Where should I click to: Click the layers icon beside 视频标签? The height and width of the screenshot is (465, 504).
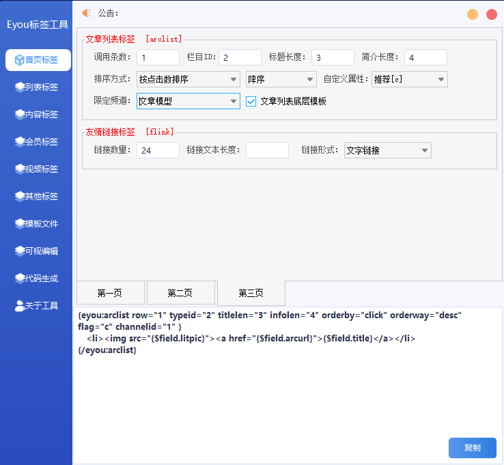point(20,169)
